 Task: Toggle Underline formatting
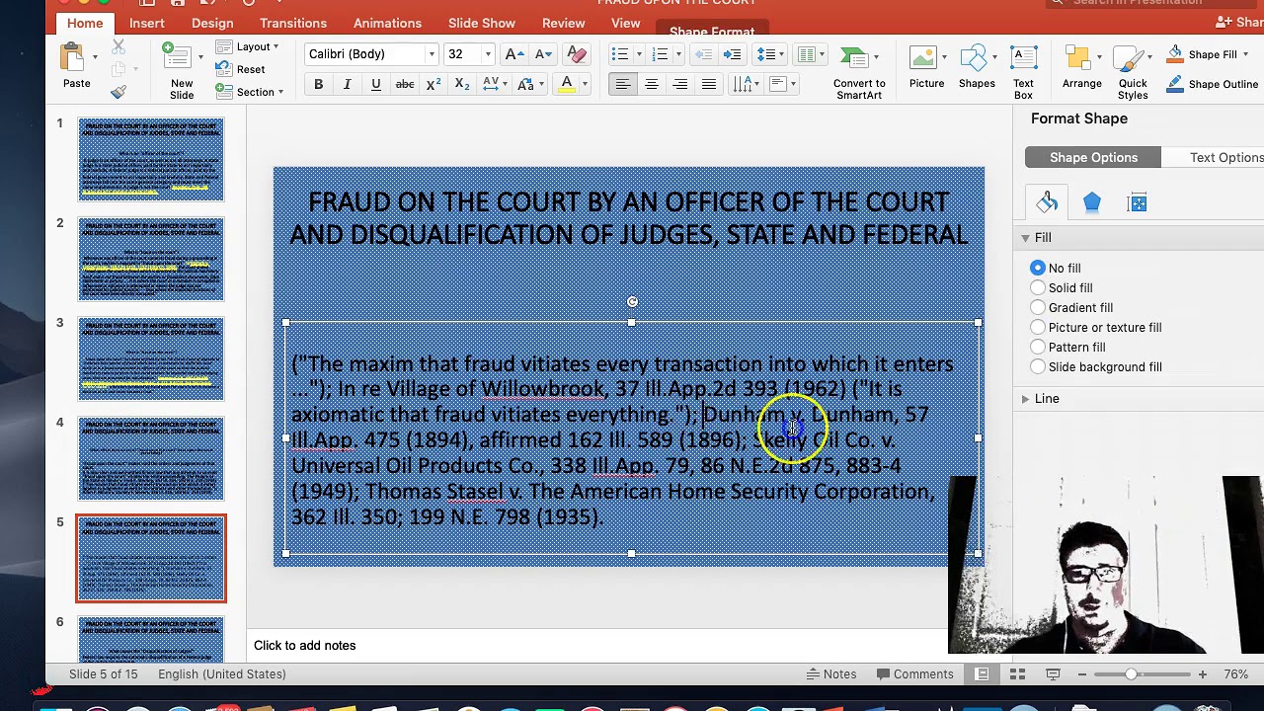(375, 85)
